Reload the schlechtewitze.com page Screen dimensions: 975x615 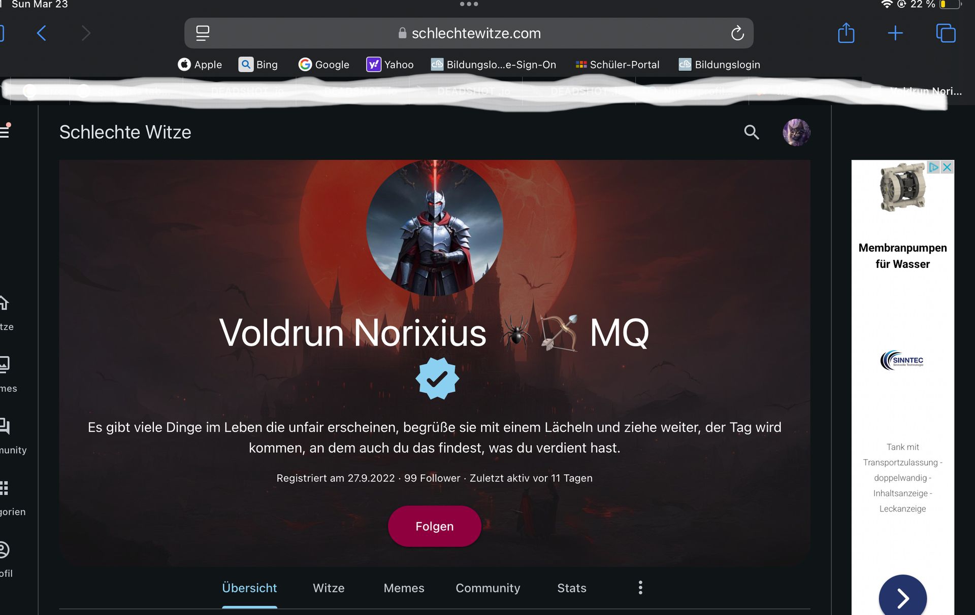pyautogui.click(x=737, y=33)
